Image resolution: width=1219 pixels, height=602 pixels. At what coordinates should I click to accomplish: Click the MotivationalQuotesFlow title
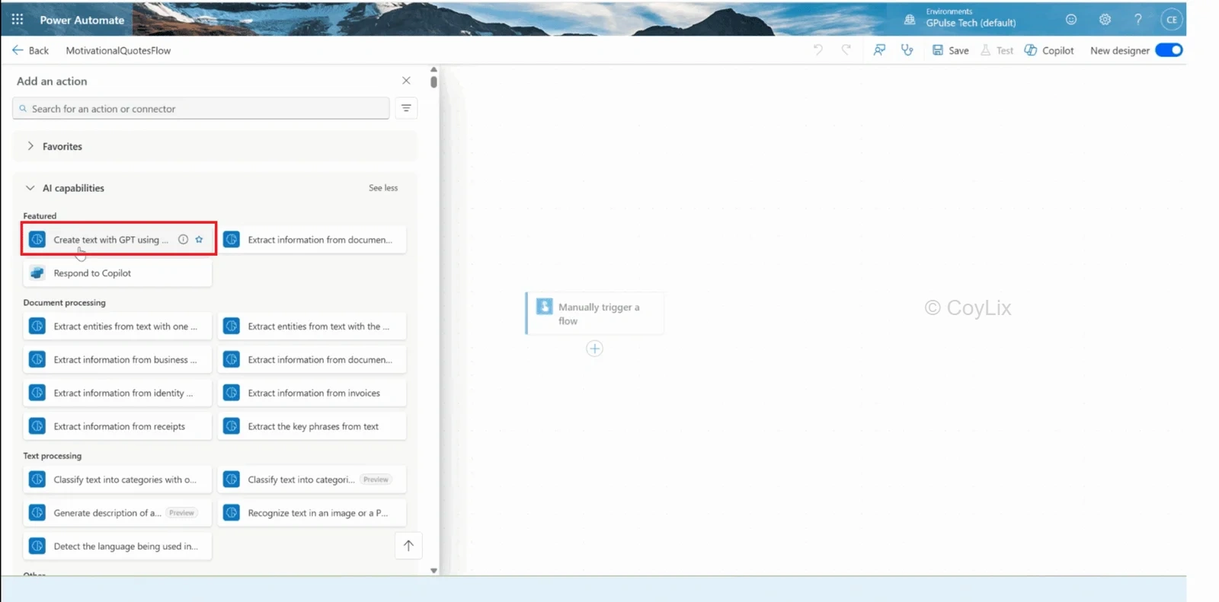pos(118,50)
